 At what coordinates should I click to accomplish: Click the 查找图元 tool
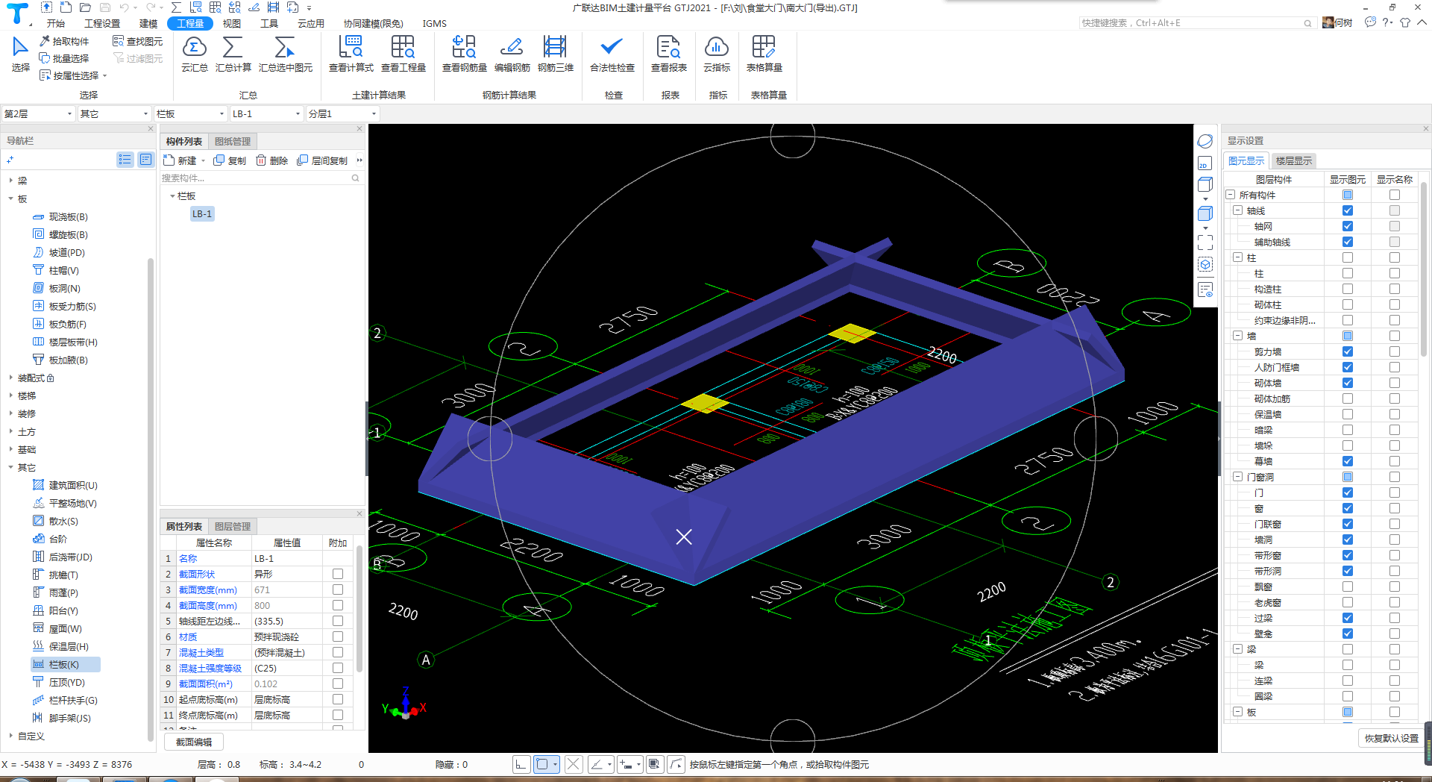tap(137, 41)
